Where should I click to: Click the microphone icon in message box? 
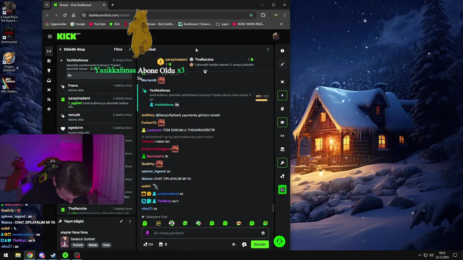coord(147,233)
